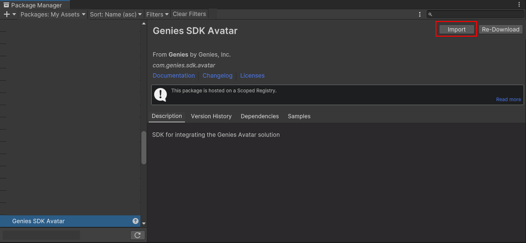Click the magnifier icon in the search box
This screenshot has height=243, width=526.
pos(431,15)
